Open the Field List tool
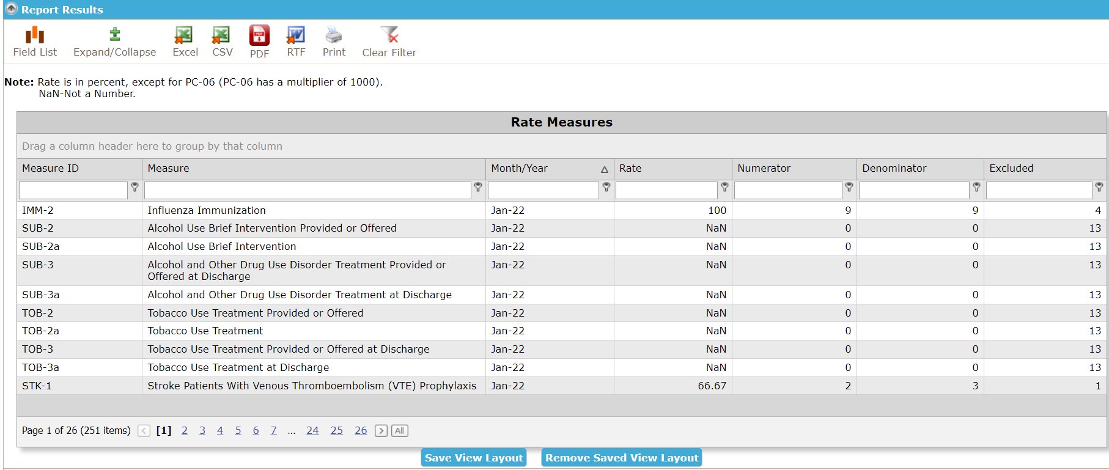 coord(35,42)
